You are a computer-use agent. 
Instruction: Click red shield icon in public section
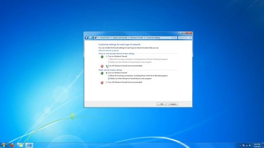102,83
